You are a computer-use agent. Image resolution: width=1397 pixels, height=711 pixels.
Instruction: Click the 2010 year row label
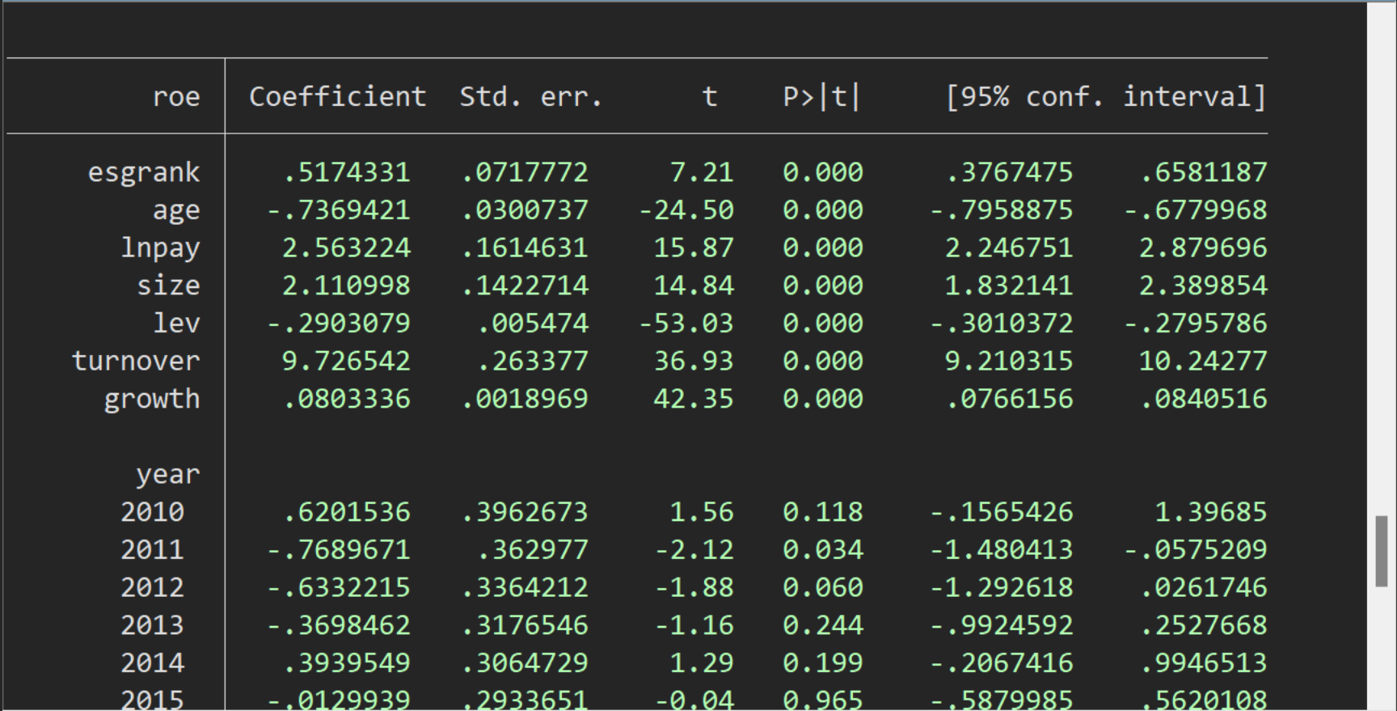pos(152,512)
